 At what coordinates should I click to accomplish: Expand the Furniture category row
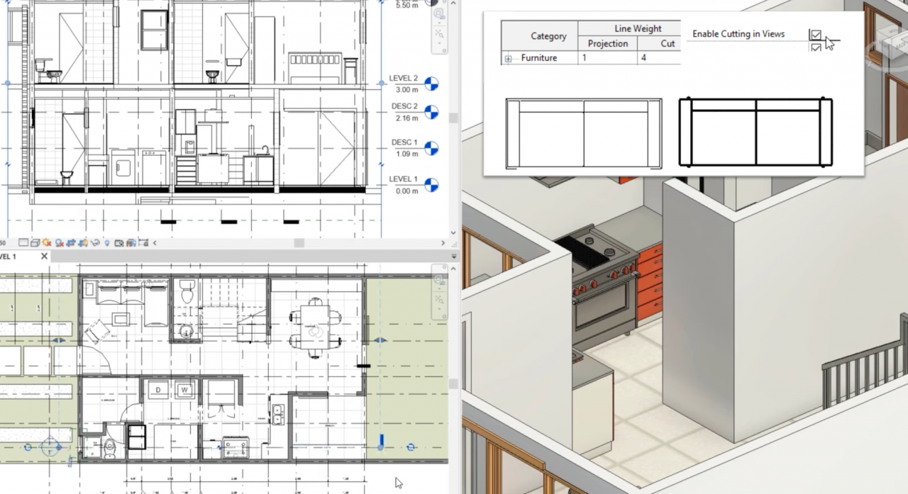pyautogui.click(x=508, y=59)
